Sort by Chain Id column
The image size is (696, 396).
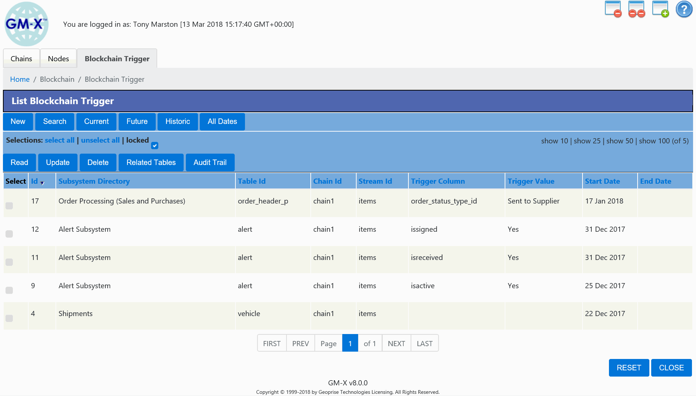point(327,181)
